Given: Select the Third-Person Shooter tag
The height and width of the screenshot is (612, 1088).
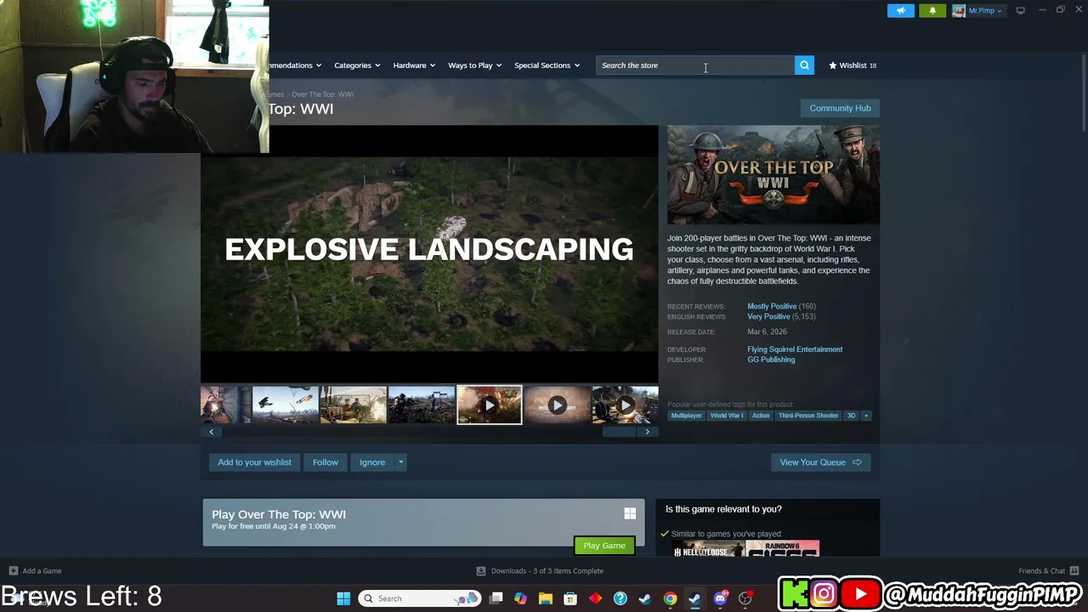Looking at the screenshot, I should tap(808, 416).
